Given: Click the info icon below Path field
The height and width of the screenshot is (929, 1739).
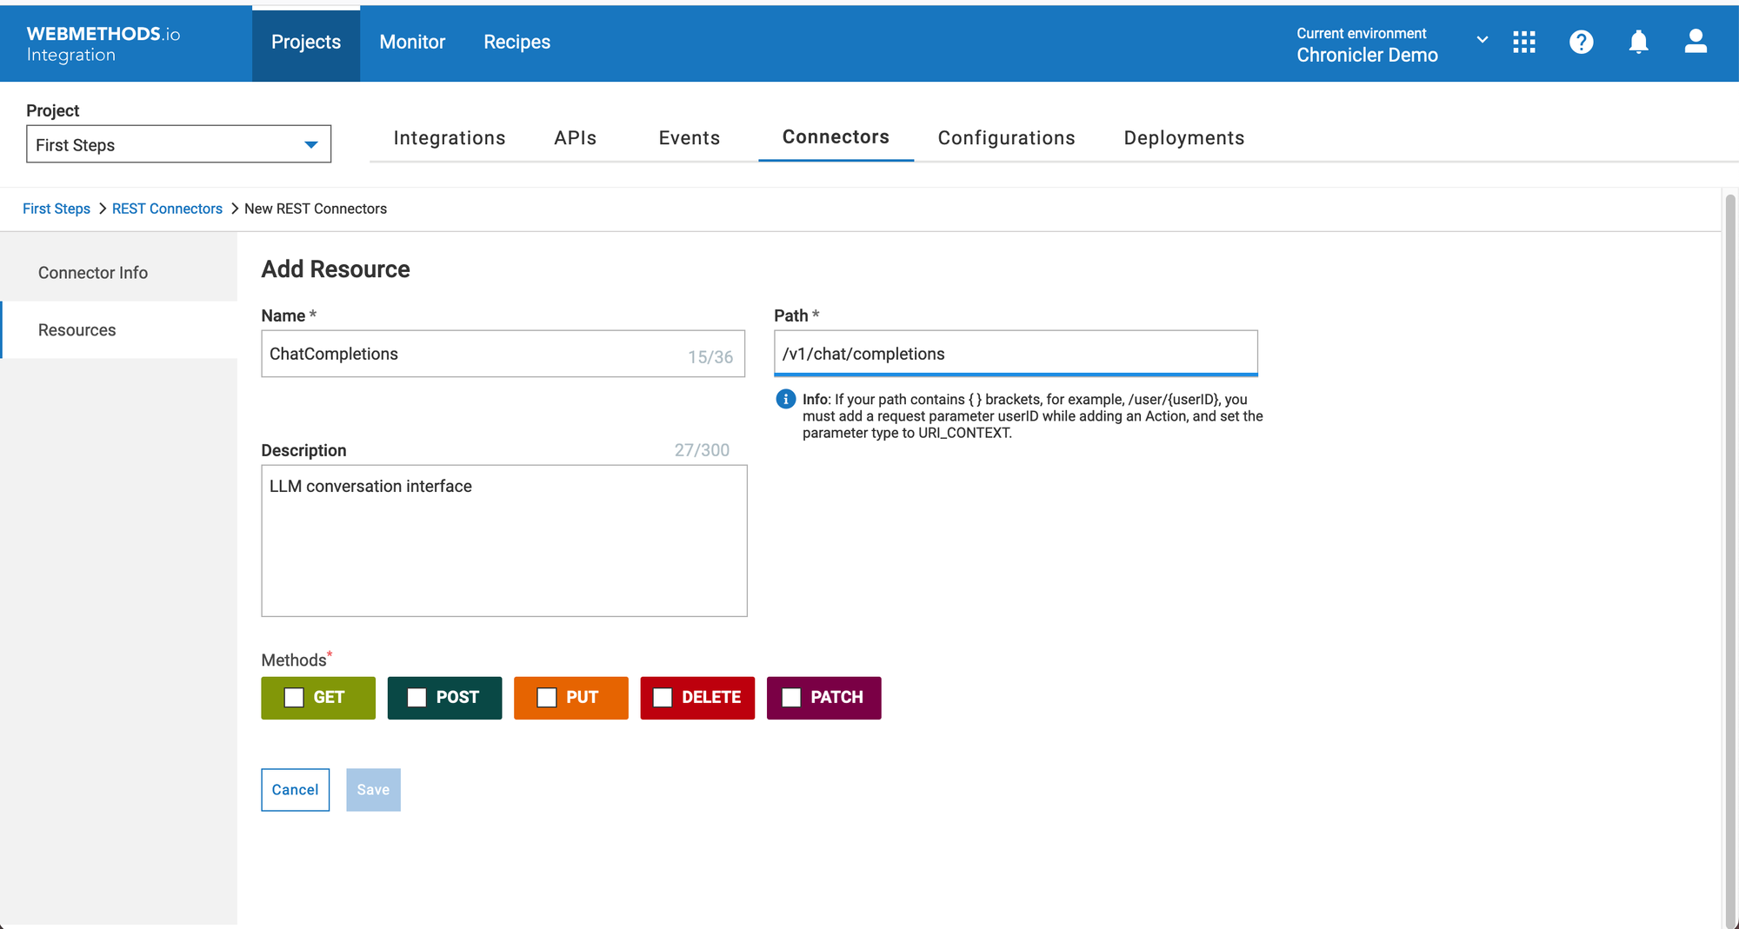Looking at the screenshot, I should tap(785, 399).
